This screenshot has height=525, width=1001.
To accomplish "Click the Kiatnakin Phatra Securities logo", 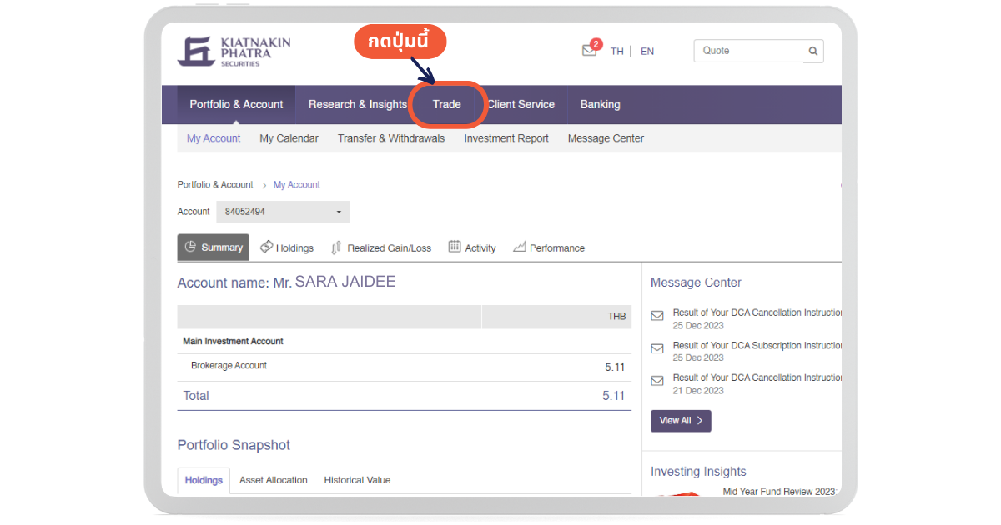I will (x=234, y=51).
